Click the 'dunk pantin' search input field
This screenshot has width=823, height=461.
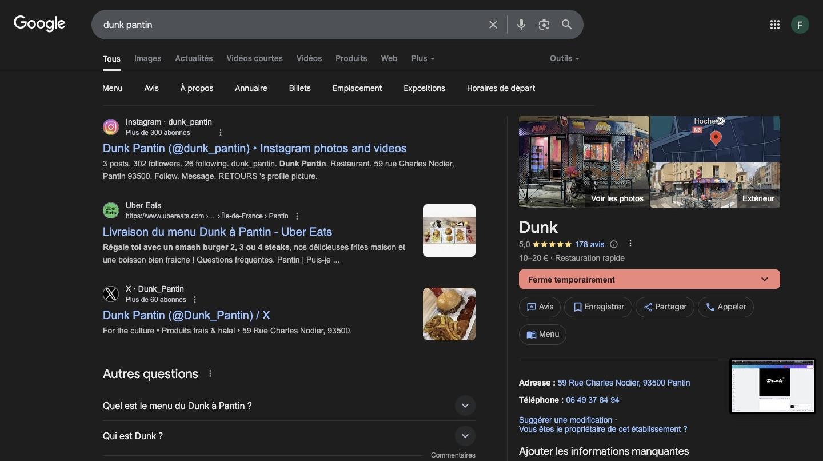[x=286, y=25]
